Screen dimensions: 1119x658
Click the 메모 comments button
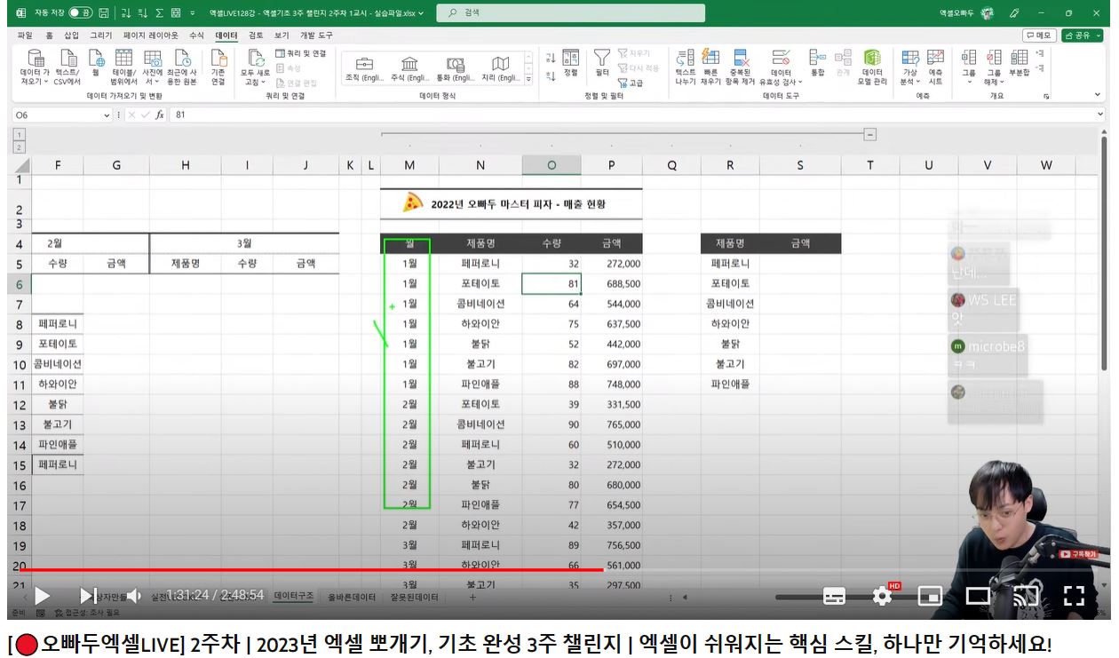point(1040,36)
